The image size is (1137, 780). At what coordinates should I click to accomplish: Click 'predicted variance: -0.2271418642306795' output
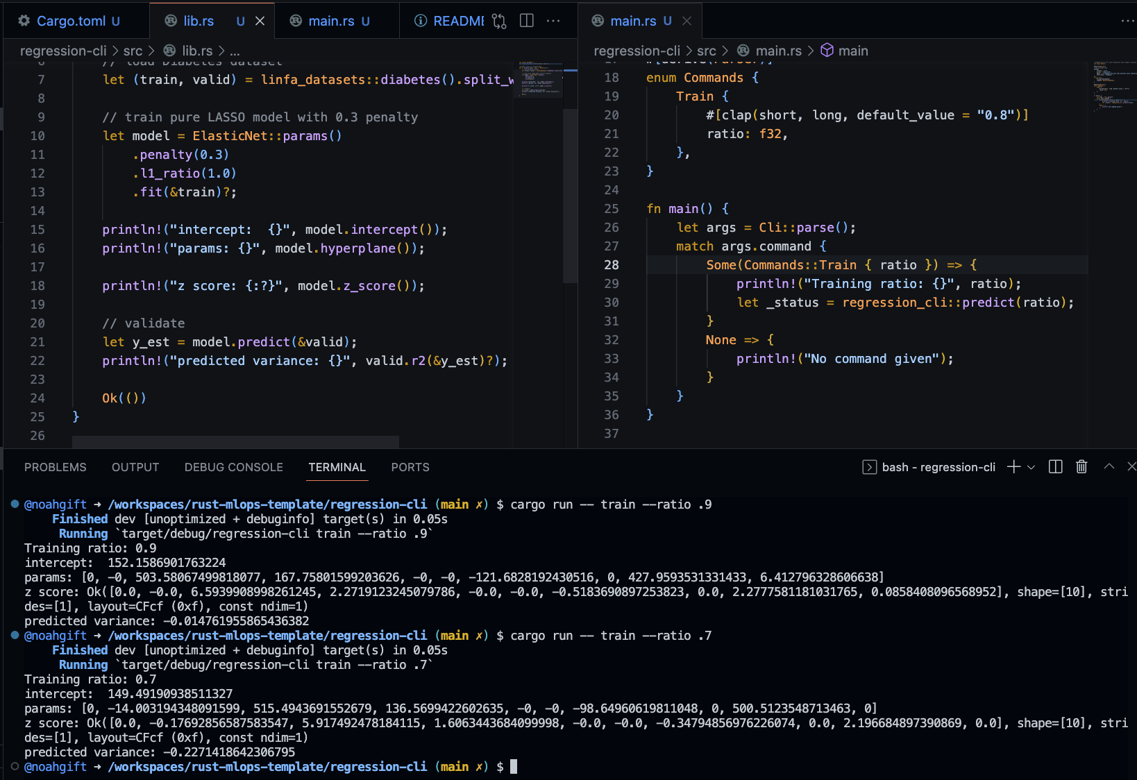point(160,752)
